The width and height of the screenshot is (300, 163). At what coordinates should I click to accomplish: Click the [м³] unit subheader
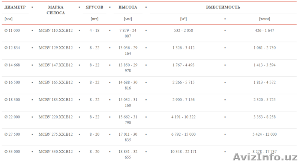pos(183,19)
